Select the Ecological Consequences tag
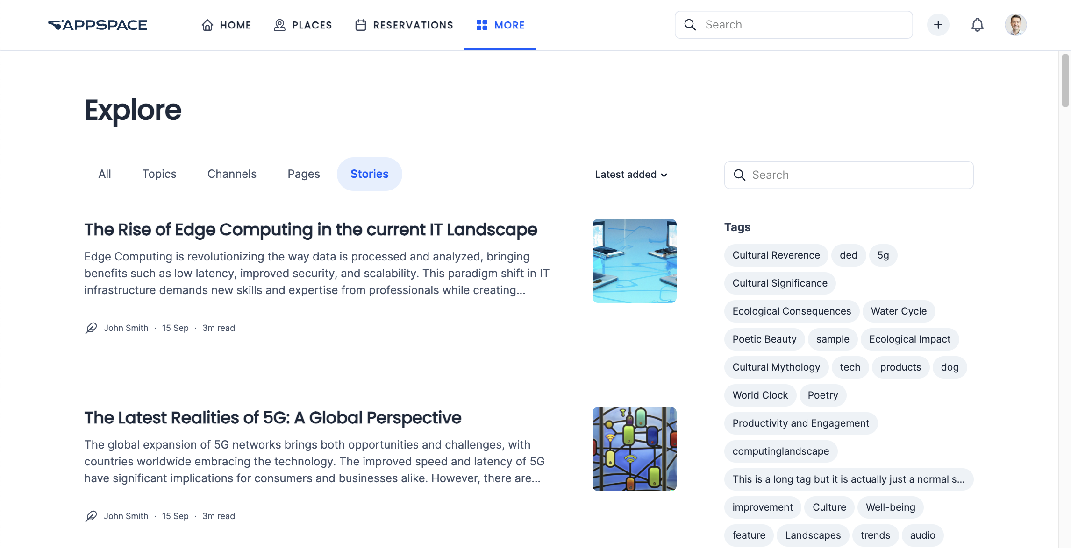The width and height of the screenshot is (1071, 548). click(792, 311)
